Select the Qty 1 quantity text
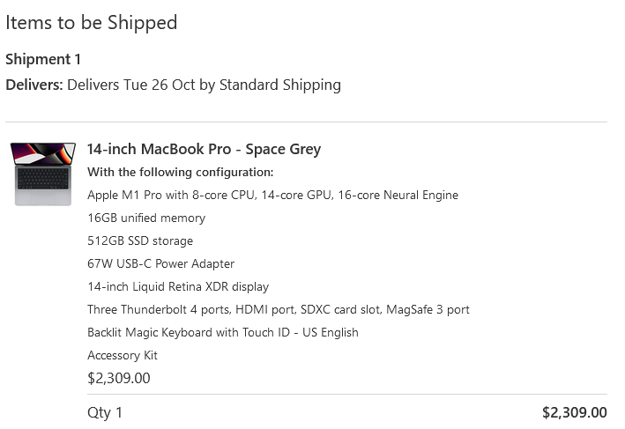The width and height of the screenshot is (625, 429). 105,412
